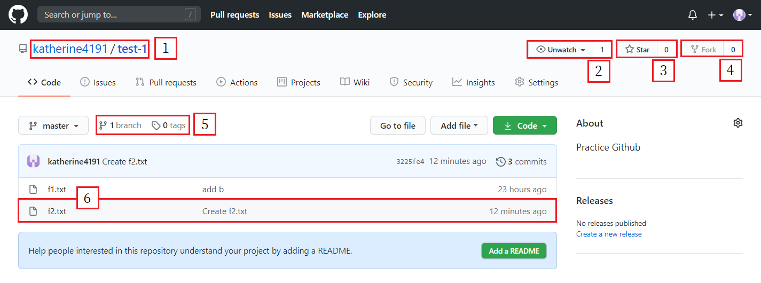
Task: Click the f1.txt file icon
Action: point(33,190)
